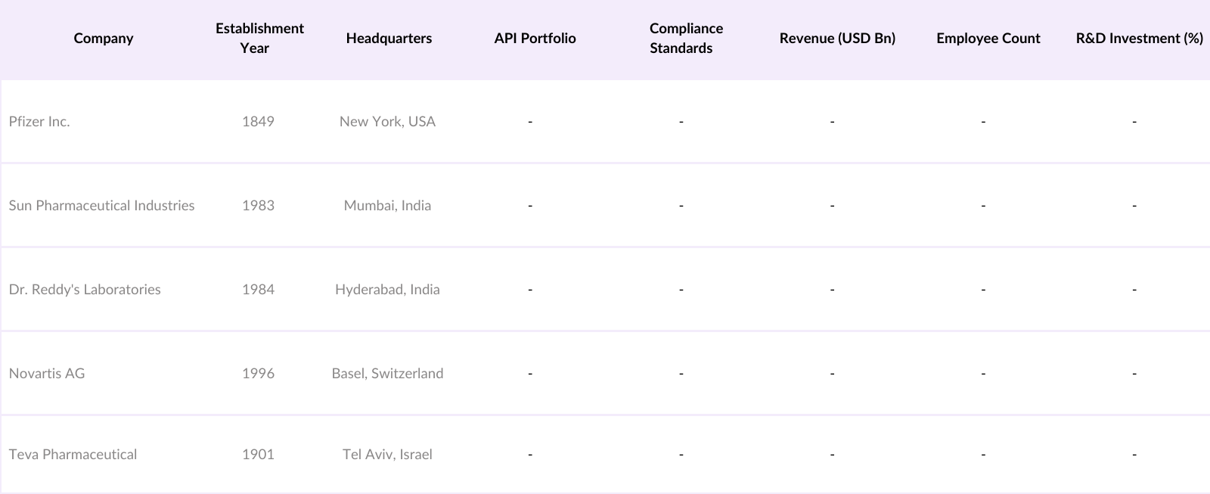The image size is (1210, 494).
Task: Select the API Portfolio column header
Action: [x=535, y=39]
